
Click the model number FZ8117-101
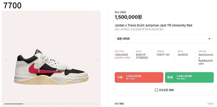click(x=163, y=55)
